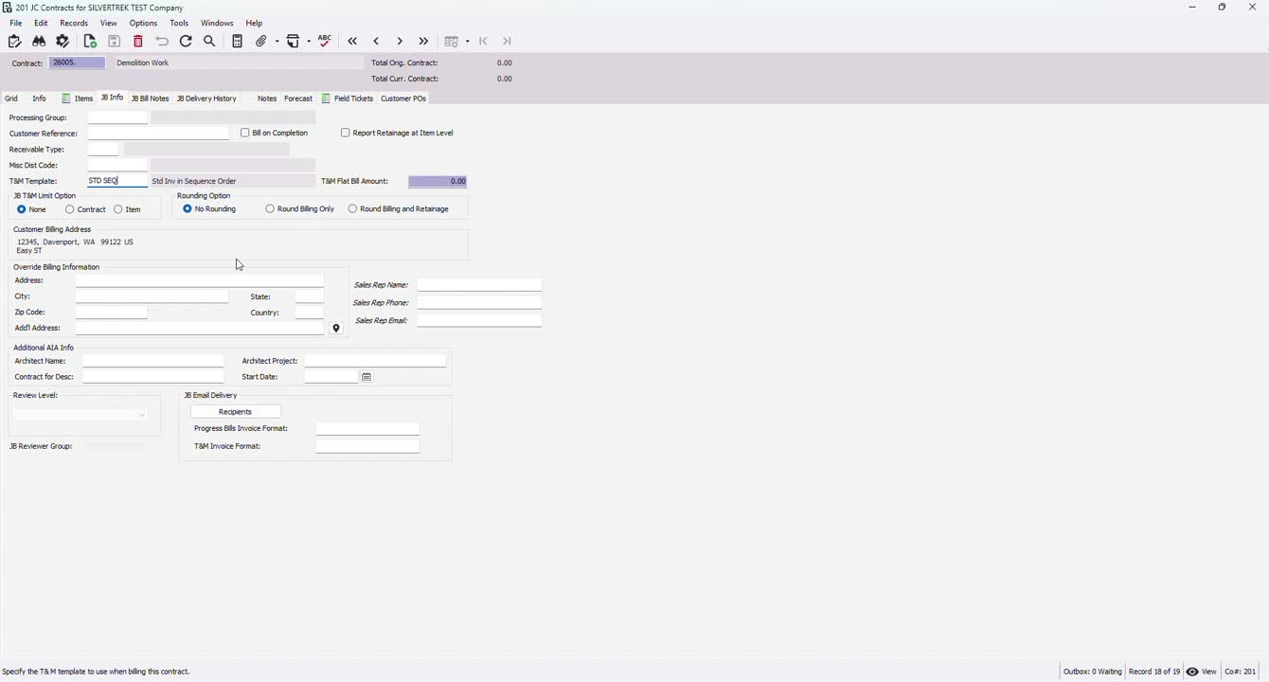Select None T&M limit option

(x=22, y=209)
